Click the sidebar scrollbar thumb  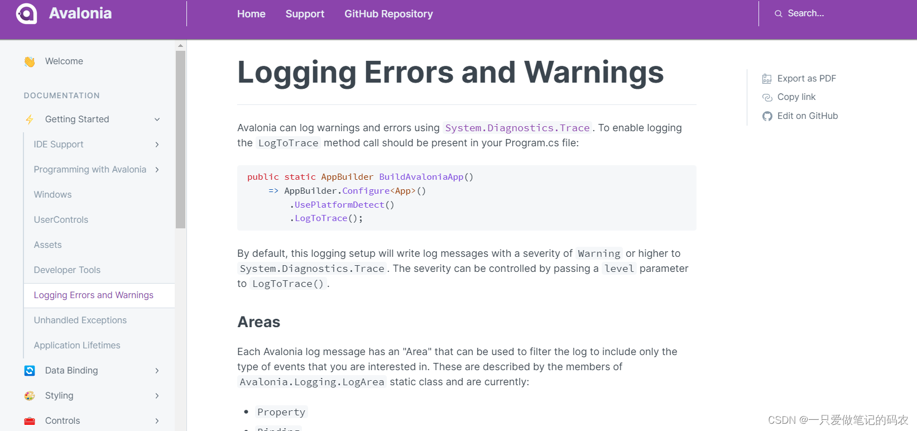(x=180, y=140)
